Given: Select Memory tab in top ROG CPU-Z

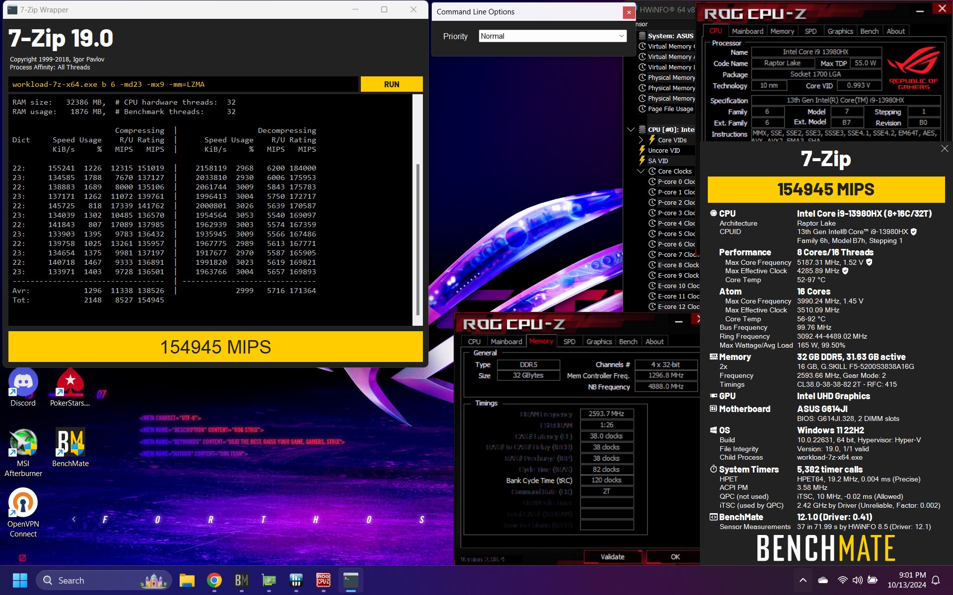Looking at the screenshot, I should [782, 31].
